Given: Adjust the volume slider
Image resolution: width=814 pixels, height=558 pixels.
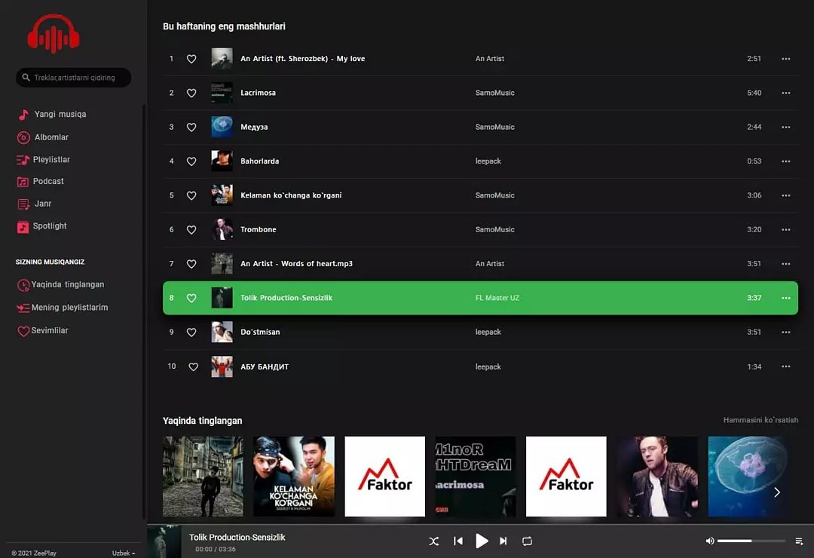Looking at the screenshot, I should [751, 541].
